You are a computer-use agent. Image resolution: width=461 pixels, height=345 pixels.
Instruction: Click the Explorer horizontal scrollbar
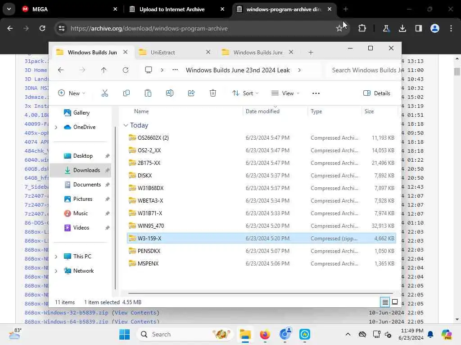261,293
